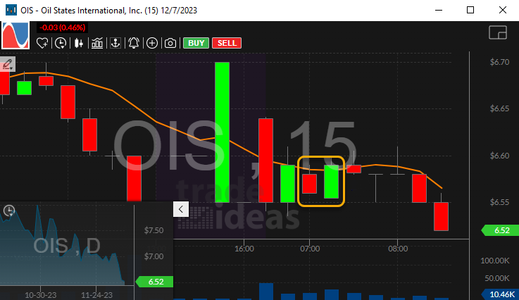This screenshot has width=519, height=300.
Task: Change chart style with candlestick icon
Action: [79, 43]
